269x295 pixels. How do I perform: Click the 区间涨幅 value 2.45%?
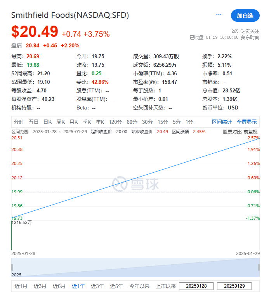point(199,132)
